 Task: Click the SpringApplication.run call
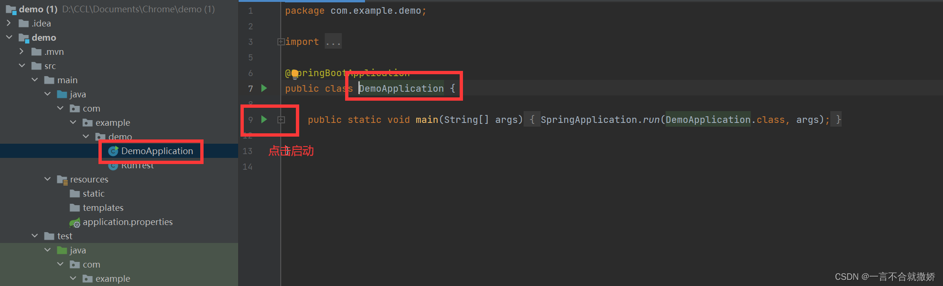600,120
